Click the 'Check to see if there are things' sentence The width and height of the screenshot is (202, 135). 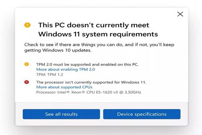pos(99,45)
